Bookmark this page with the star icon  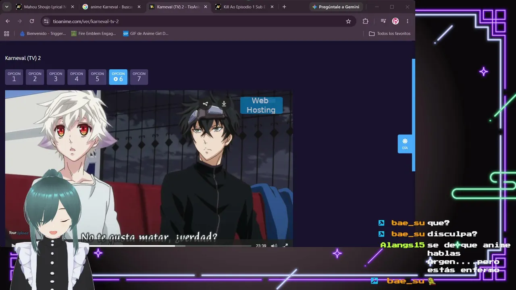[x=348, y=21]
